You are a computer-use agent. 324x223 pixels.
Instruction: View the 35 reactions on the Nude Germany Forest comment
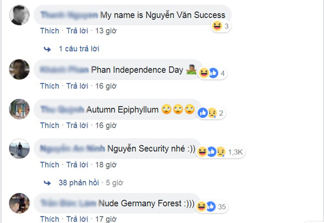pyautogui.click(x=212, y=207)
